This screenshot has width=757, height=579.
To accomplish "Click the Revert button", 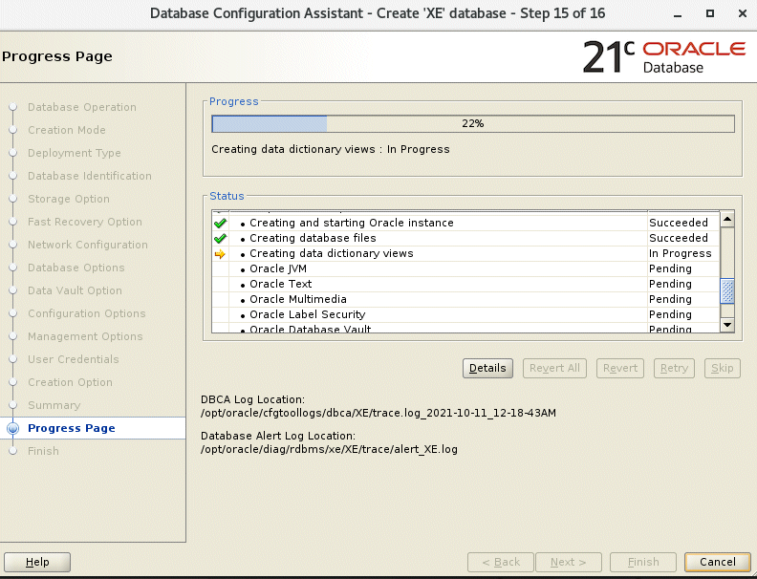I will (x=620, y=368).
